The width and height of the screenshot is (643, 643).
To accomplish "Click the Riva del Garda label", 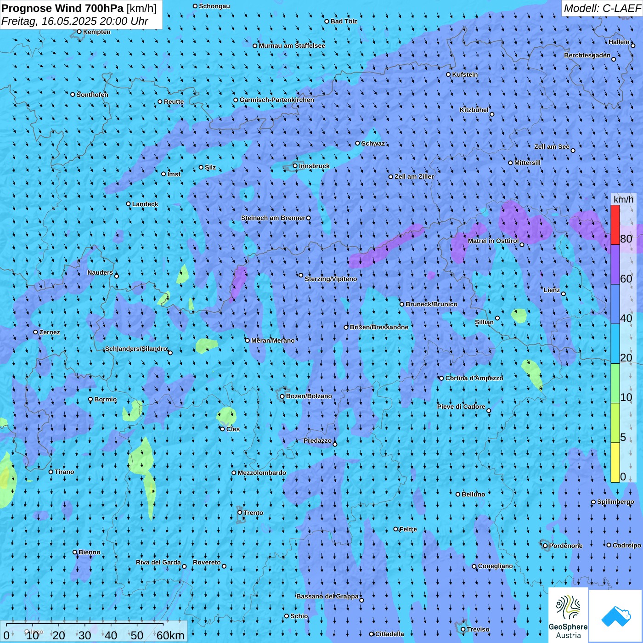I will [158, 562].
